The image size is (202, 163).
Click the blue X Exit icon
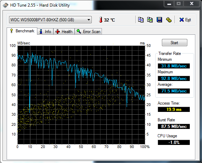click(181, 20)
